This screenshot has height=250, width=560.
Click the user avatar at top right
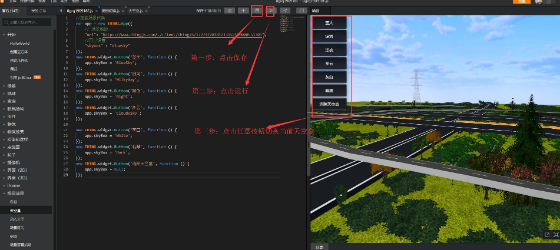[x=539, y=2]
